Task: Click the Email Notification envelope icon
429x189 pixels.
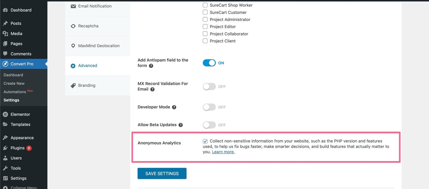Action: click(73, 6)
